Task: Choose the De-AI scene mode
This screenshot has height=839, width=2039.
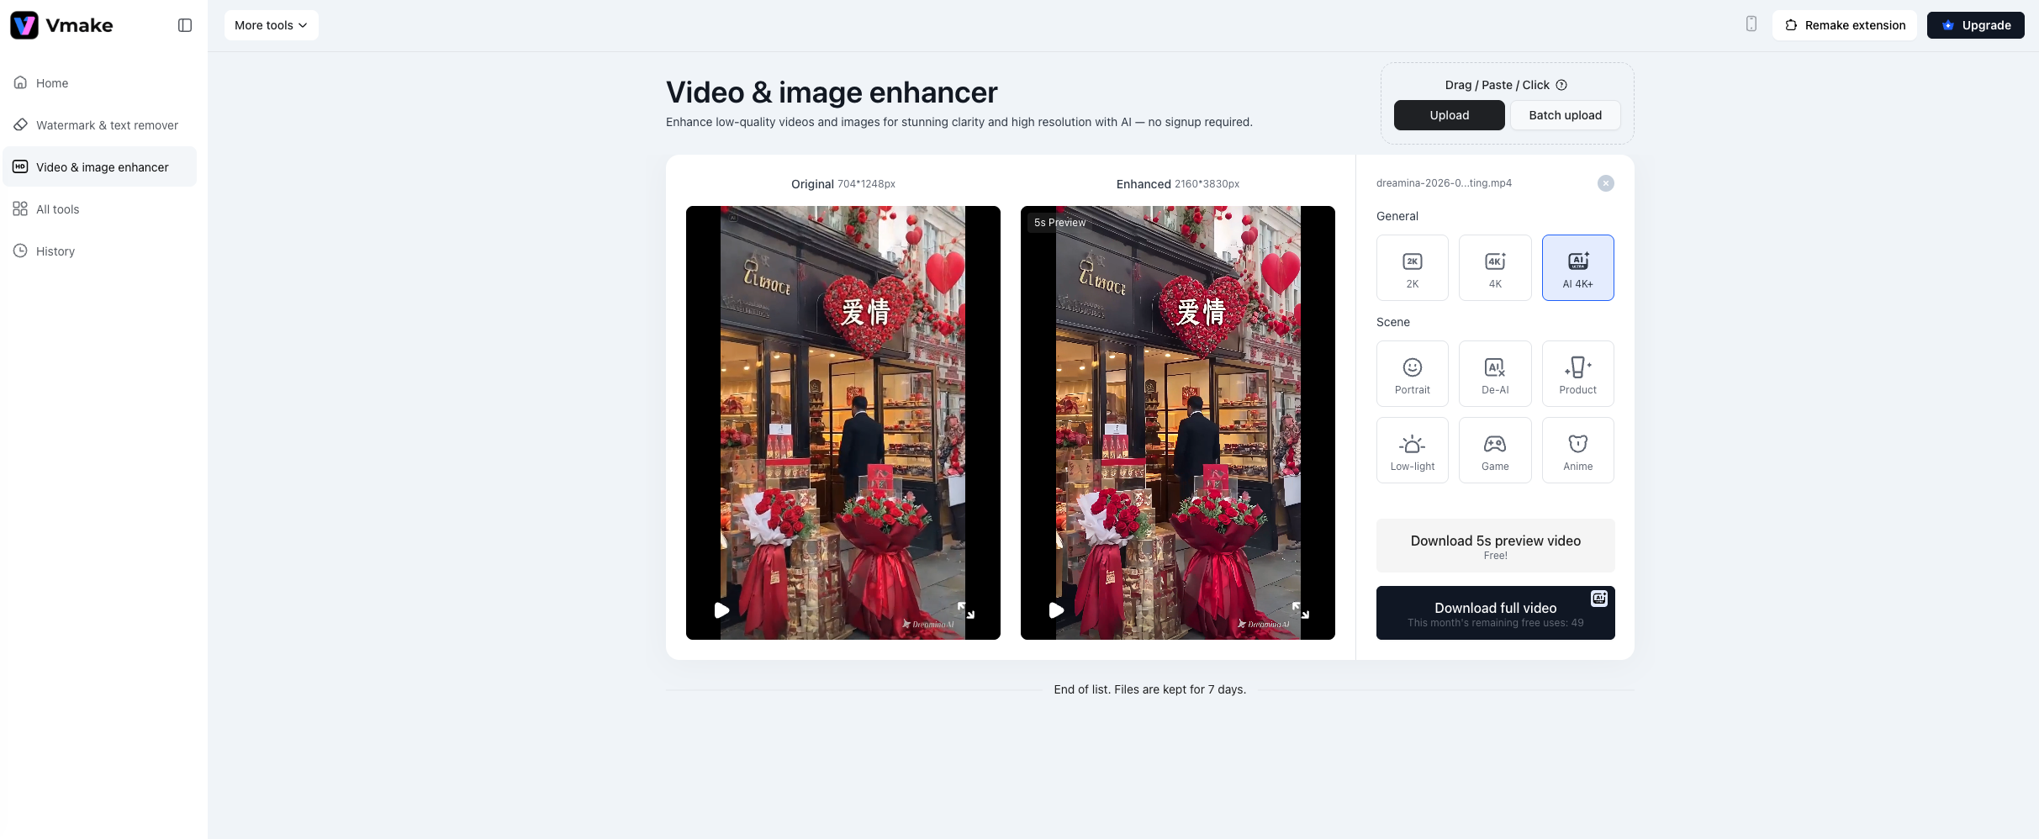Action: [x=1494, y=373]
